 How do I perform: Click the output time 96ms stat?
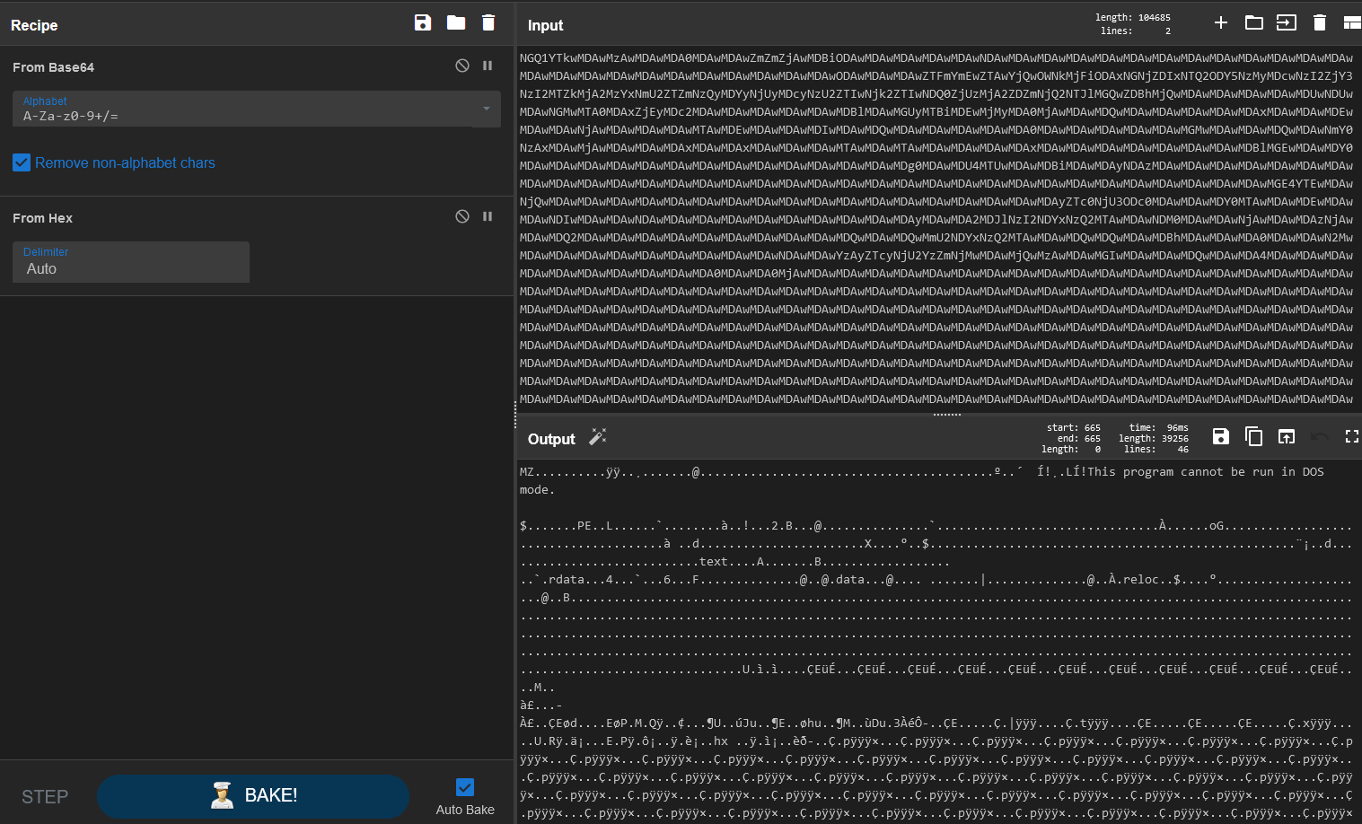1158,427
